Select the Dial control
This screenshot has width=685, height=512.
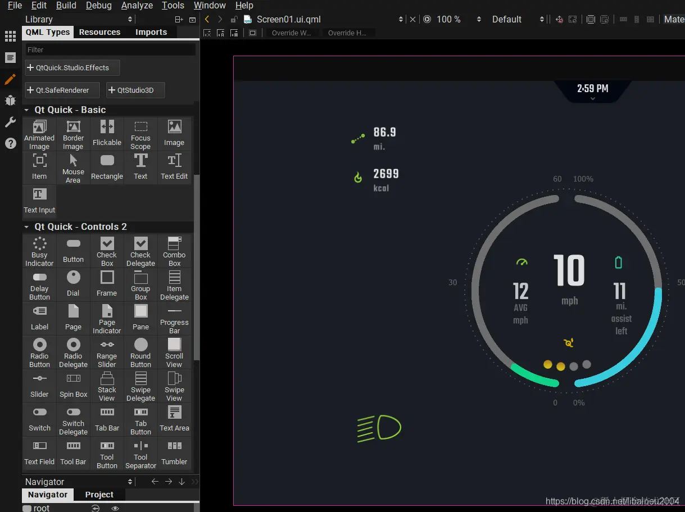pyautogui.click(x=73, y=285)
